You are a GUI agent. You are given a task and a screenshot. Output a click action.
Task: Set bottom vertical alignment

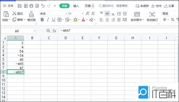tap(113, 14)
